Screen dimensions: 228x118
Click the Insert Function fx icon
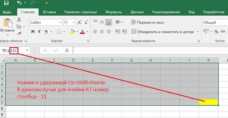67,51
